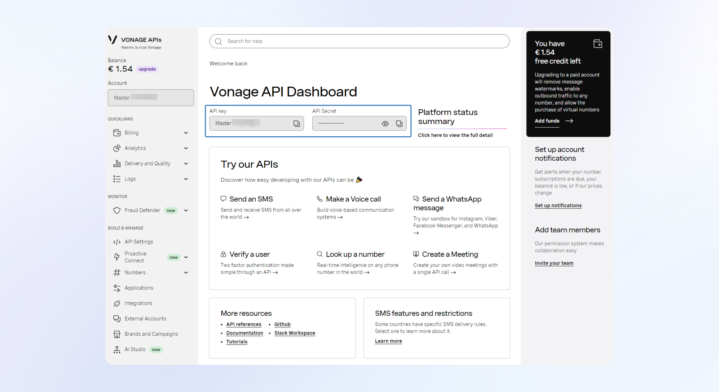This screenshot has width=719, height=392.
Task: Go to API Settings menu item
Action: point(139,242)
